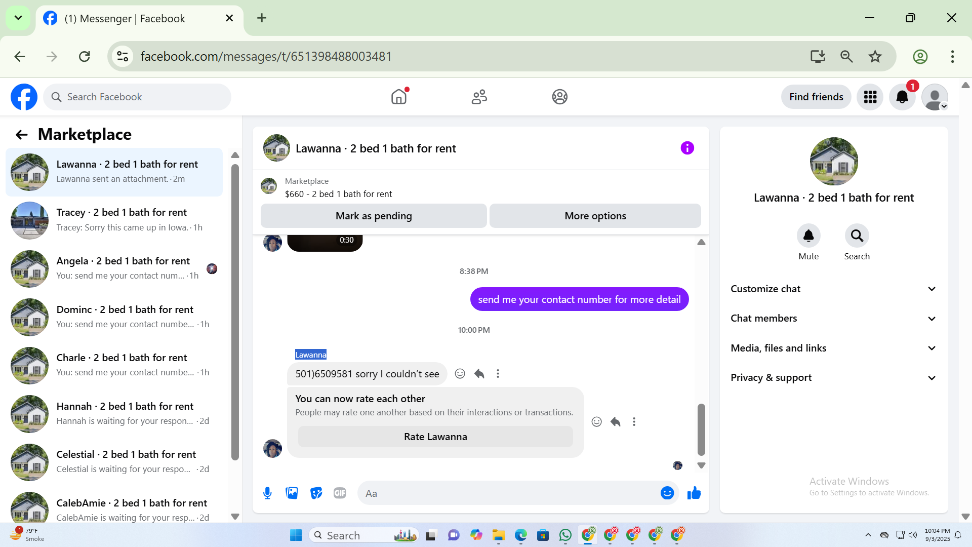Image resolution: width=972 pixels, height=547 pixels.
Task: Open File Explorer from the taskbar
Action: point(498,535)
